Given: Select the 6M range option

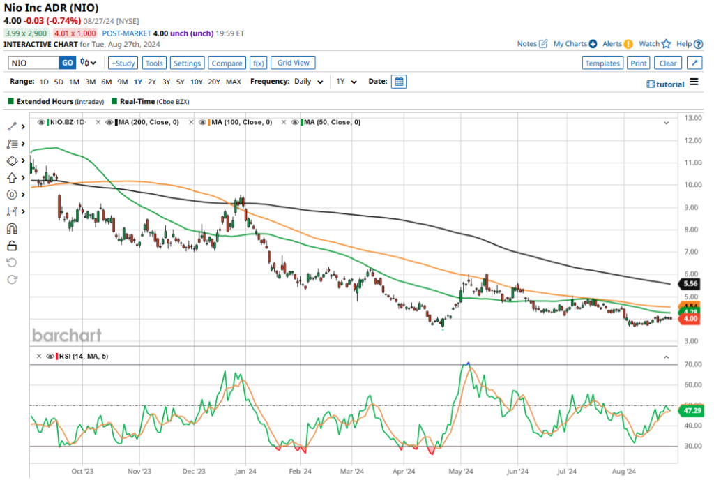Looking at the screenshot, I should point(106,82).
